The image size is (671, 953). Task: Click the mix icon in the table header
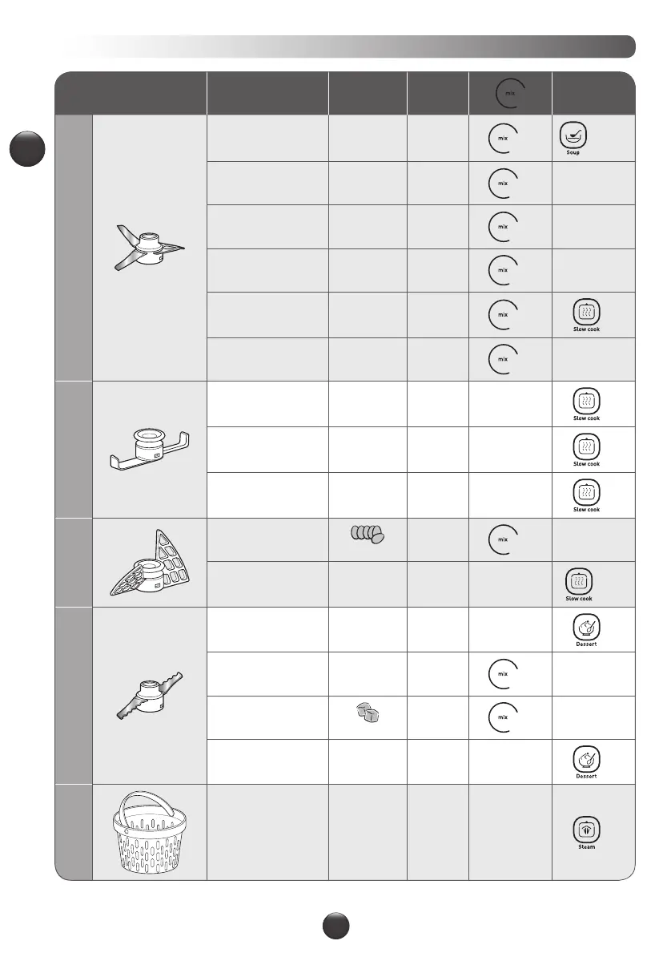coord(505,95)
